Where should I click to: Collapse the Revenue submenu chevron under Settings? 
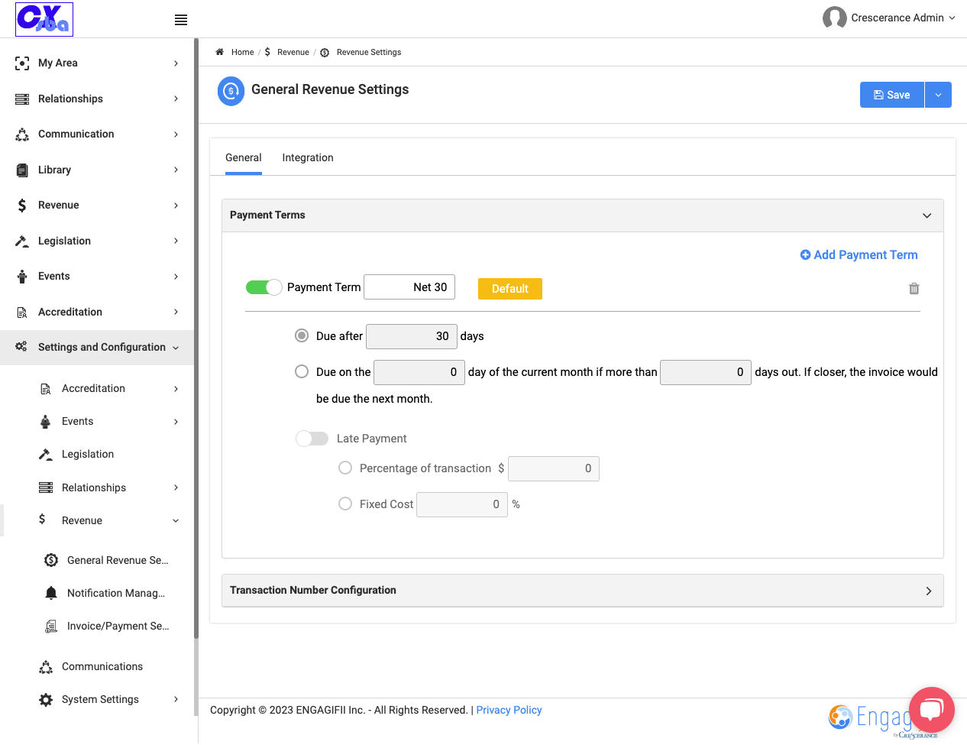tap(176, 521)
